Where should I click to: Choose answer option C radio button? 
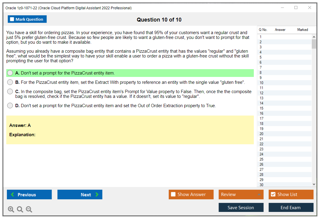[10, 92]
